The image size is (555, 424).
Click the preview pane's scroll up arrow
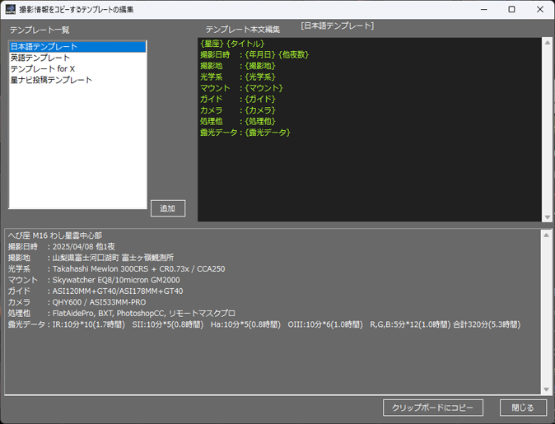pos(545,235)
